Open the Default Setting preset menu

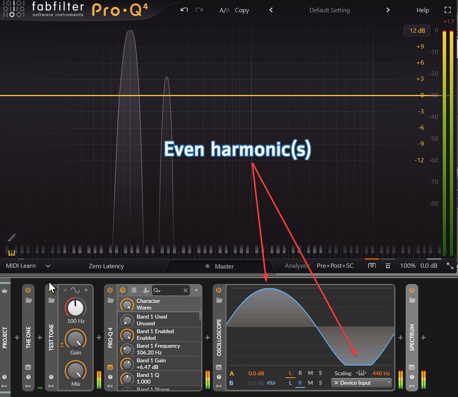pos(329,10)
